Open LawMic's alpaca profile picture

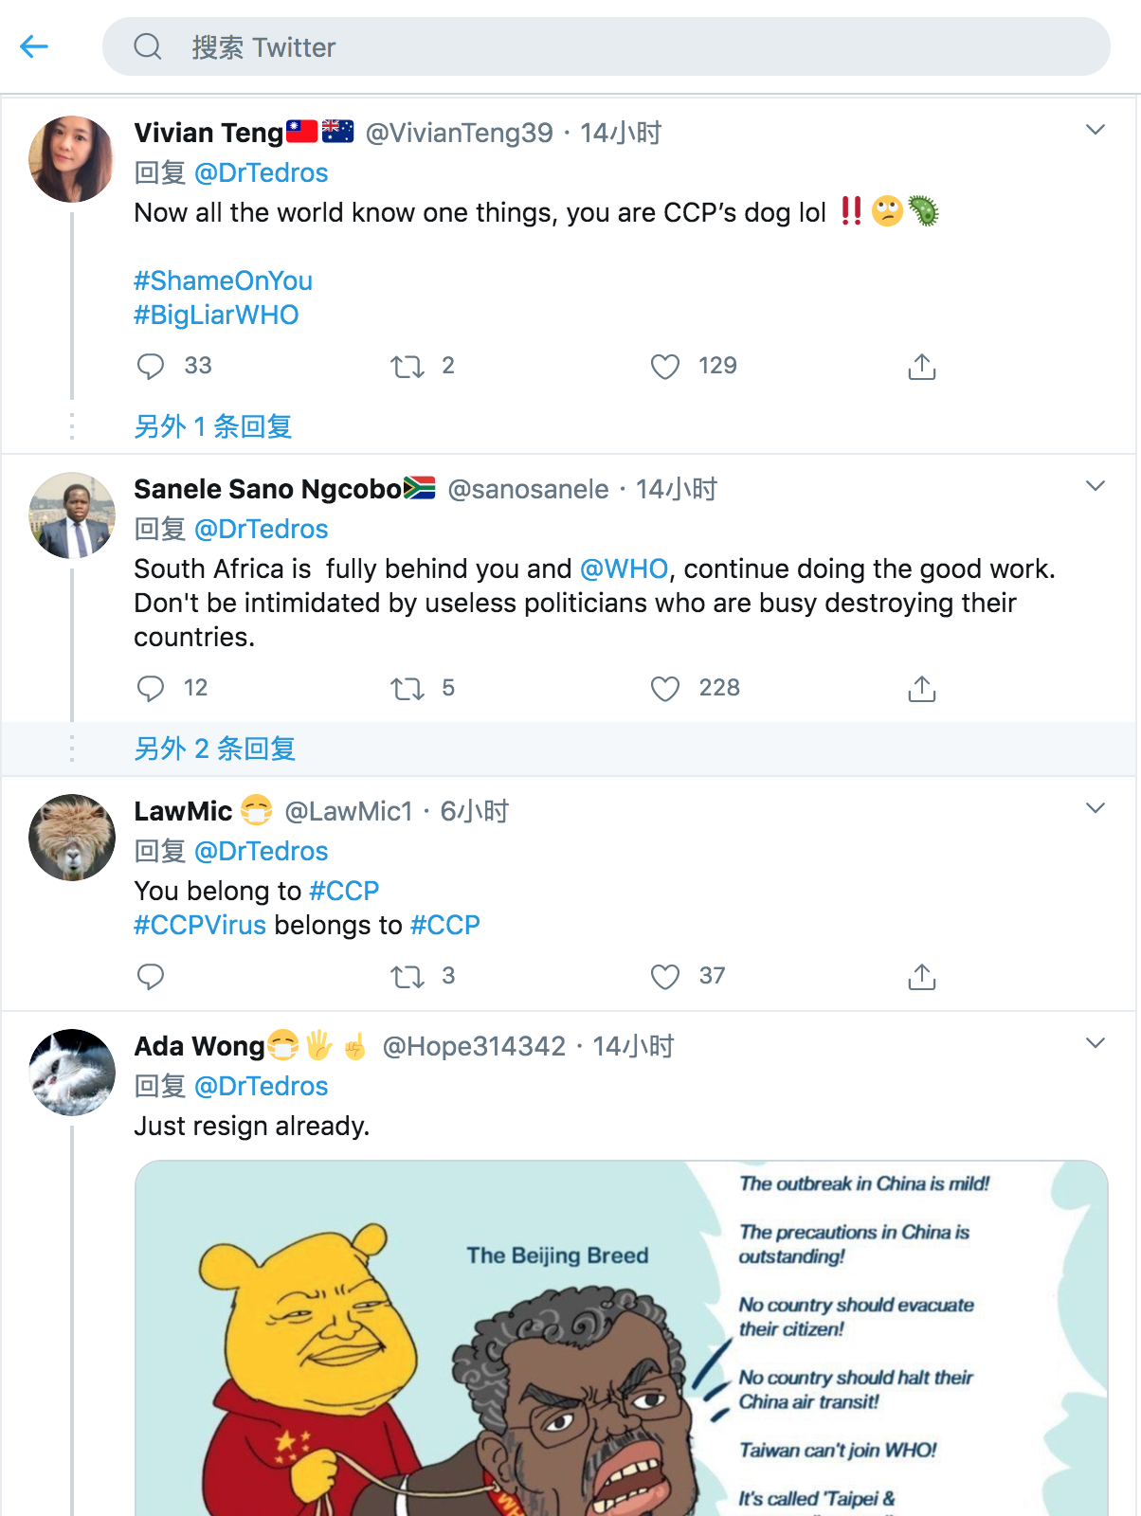click(x=72, y=838)
